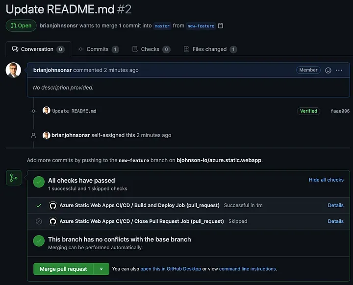Click the GitHub logo for Build and Deploy Job
This screenshot has height=285, width=353.
(x=53, y=205)
